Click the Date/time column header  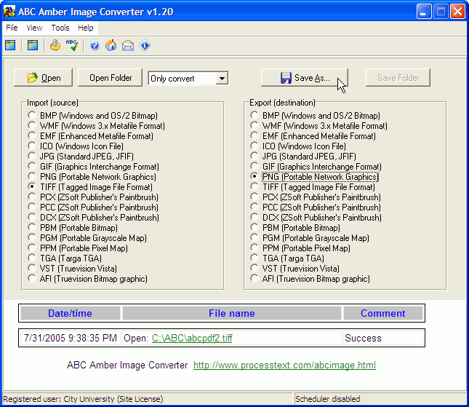(70, 313)
